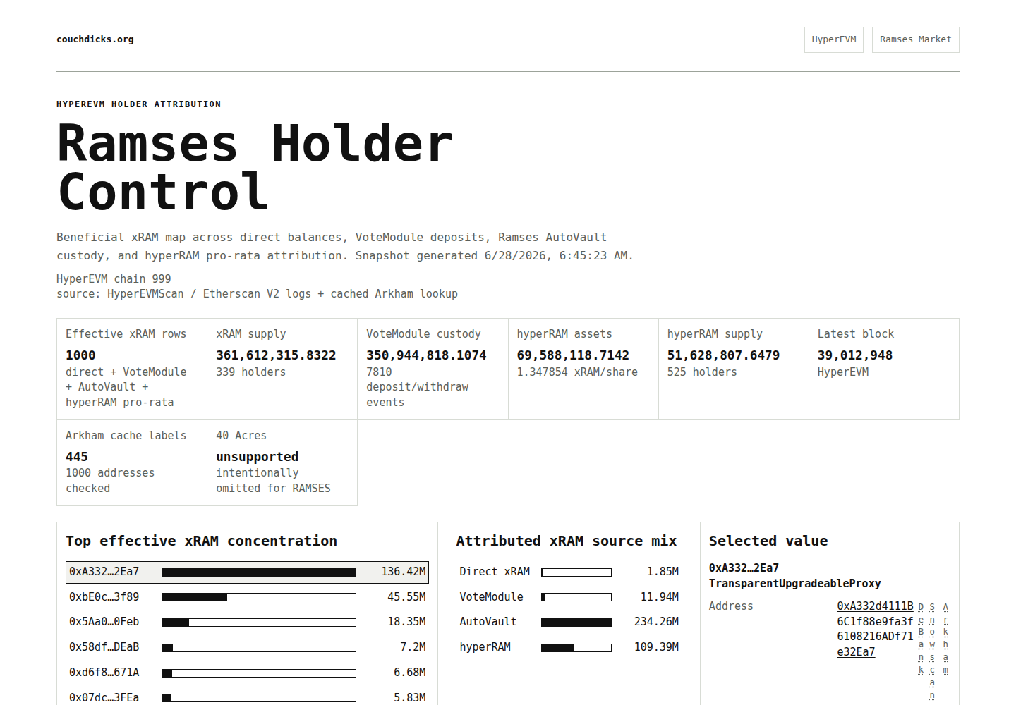Click the hyperRAM supply value 51,628,807.6479
Viewport: 1016px width, 705px height.
pyautogui.click(x=723, y=355)
